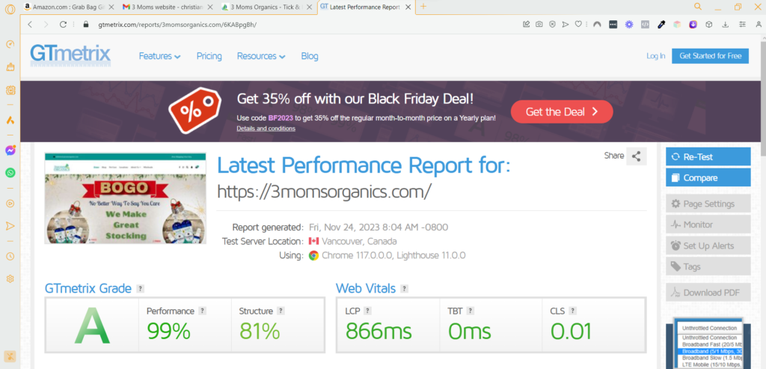Select LTE Mobile connection option
The image size is (766, 369).
point(711,365)
